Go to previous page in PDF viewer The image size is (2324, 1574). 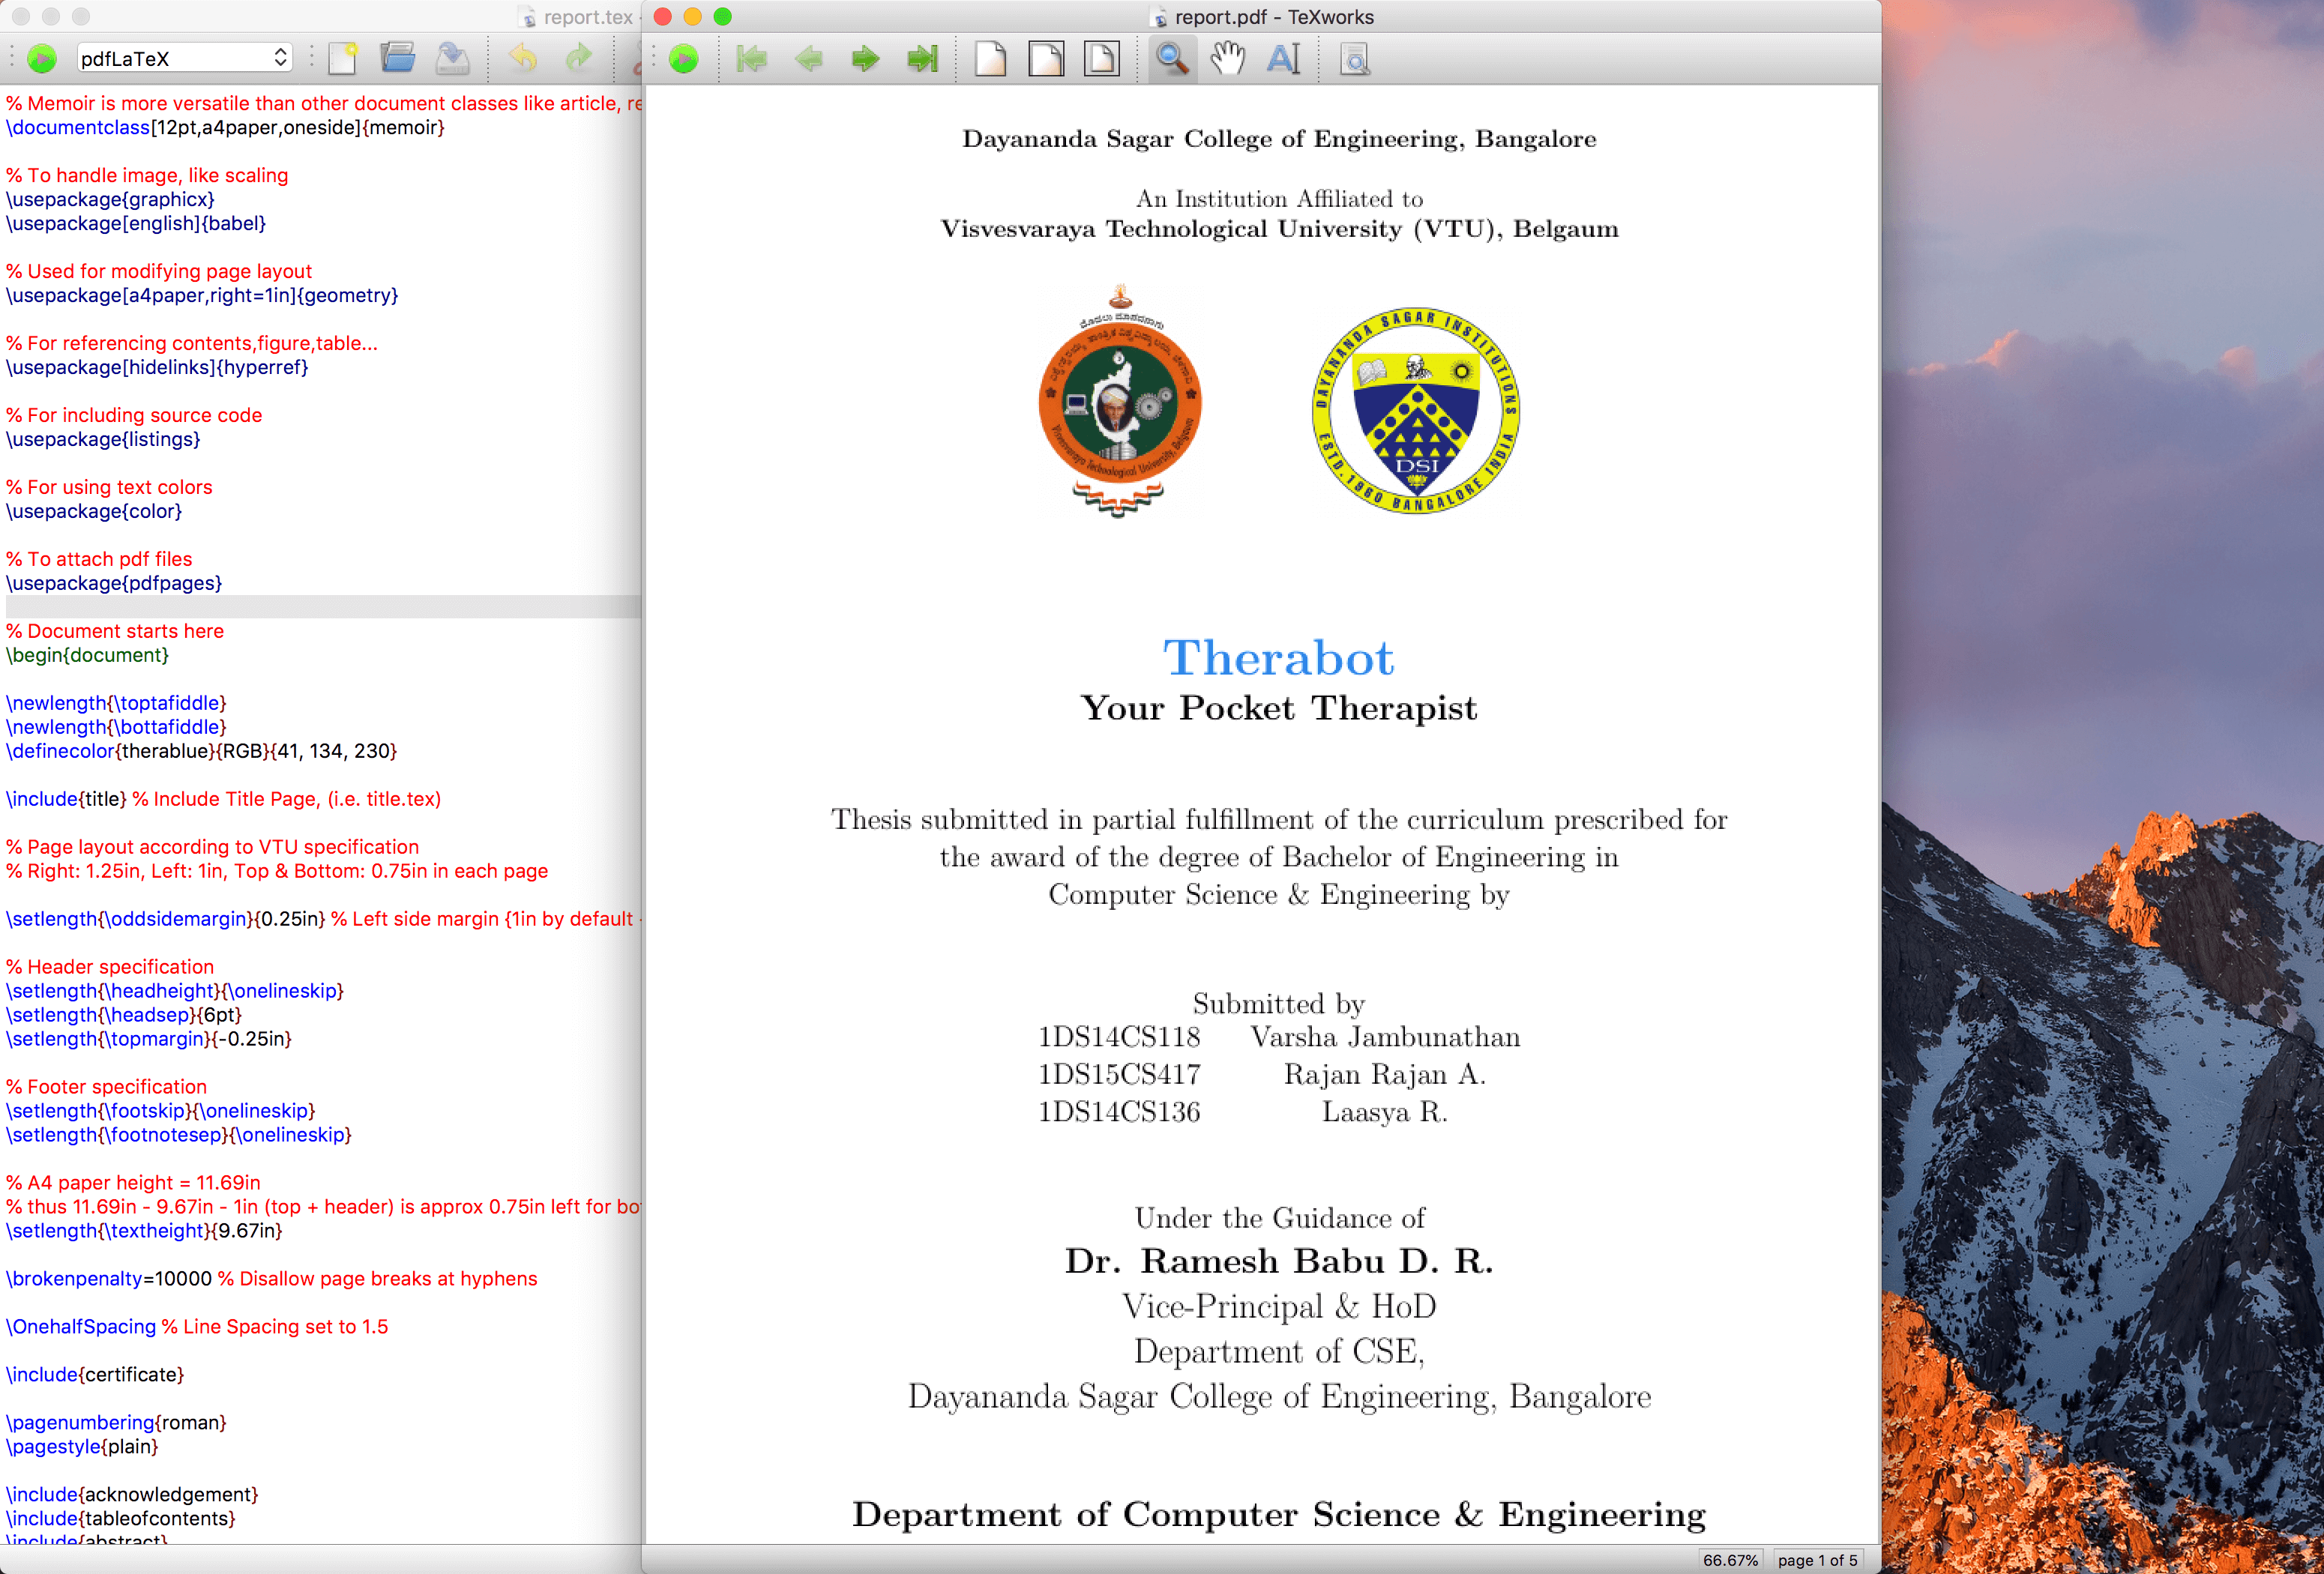[808, 59]
